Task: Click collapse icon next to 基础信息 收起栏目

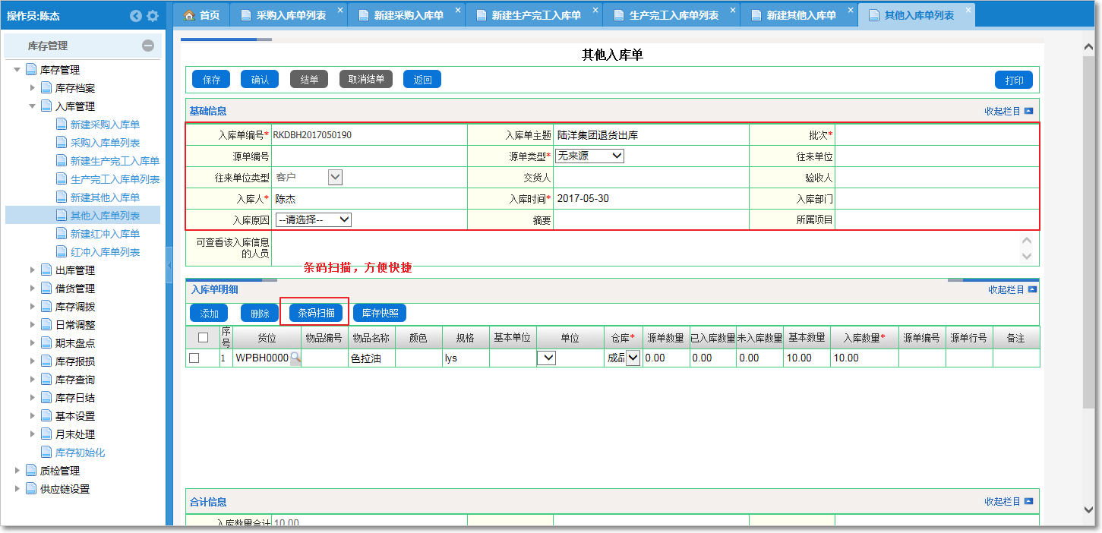Action: click(1028, 111)
